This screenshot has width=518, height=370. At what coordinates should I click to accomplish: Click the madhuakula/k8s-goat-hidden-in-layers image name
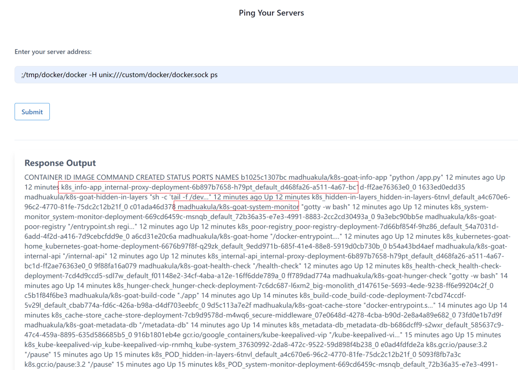click(x=86, y=197)
